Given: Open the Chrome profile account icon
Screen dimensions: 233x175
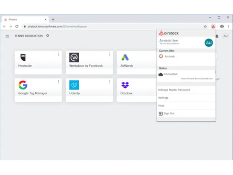Looking at the screenshot, I should pos(222,27).
